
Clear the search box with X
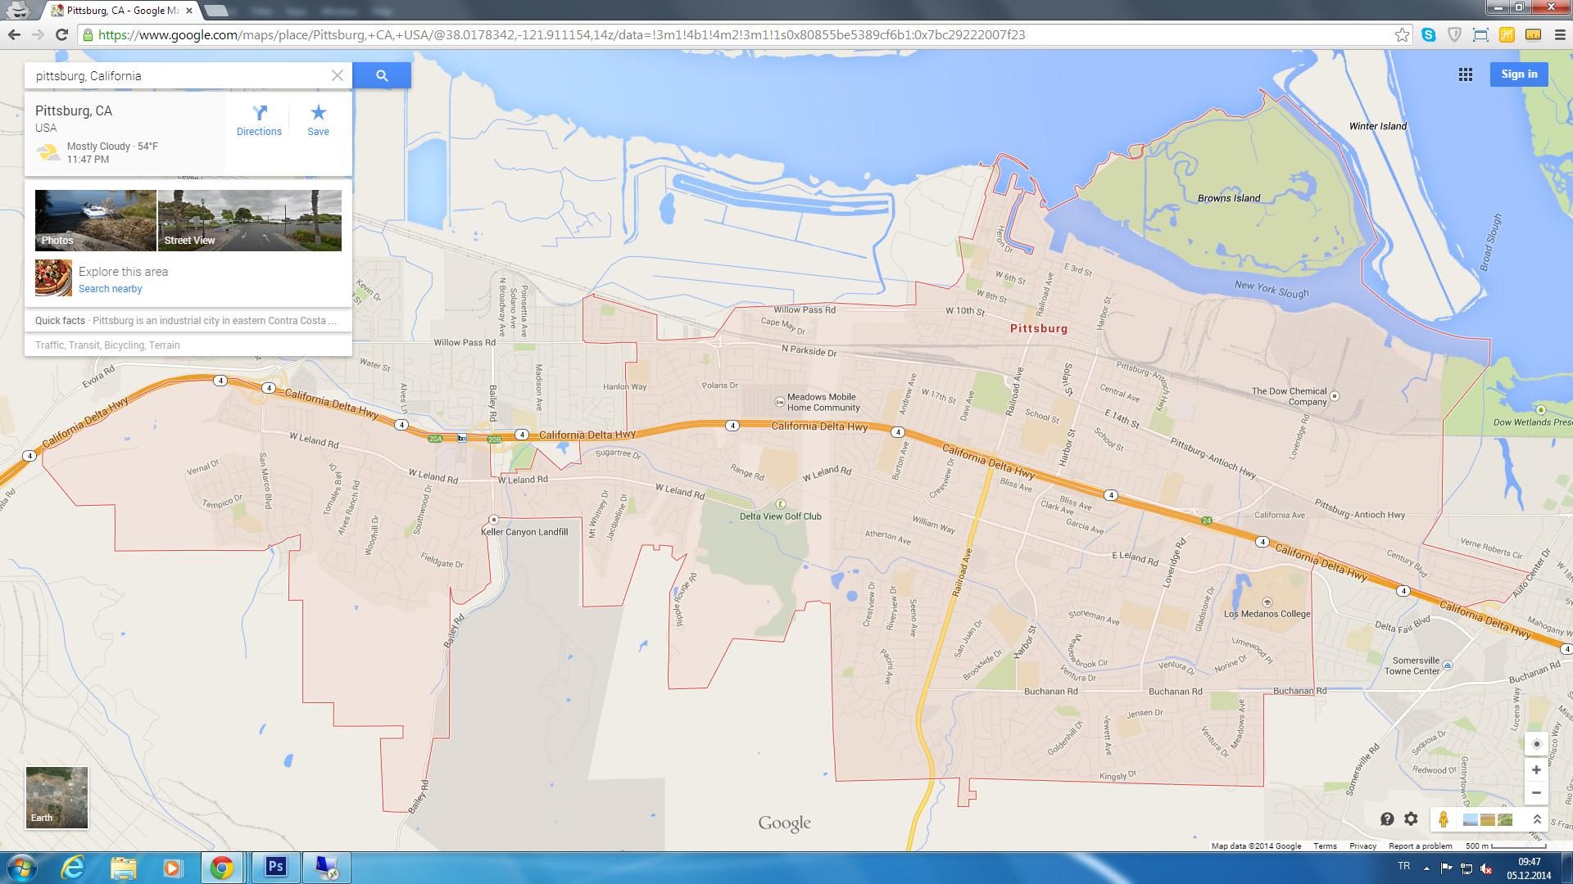point(337,75)
